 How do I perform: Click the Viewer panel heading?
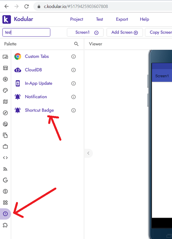(96, 44)
